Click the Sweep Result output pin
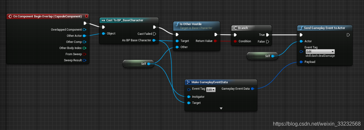 [x=85, y=60]
